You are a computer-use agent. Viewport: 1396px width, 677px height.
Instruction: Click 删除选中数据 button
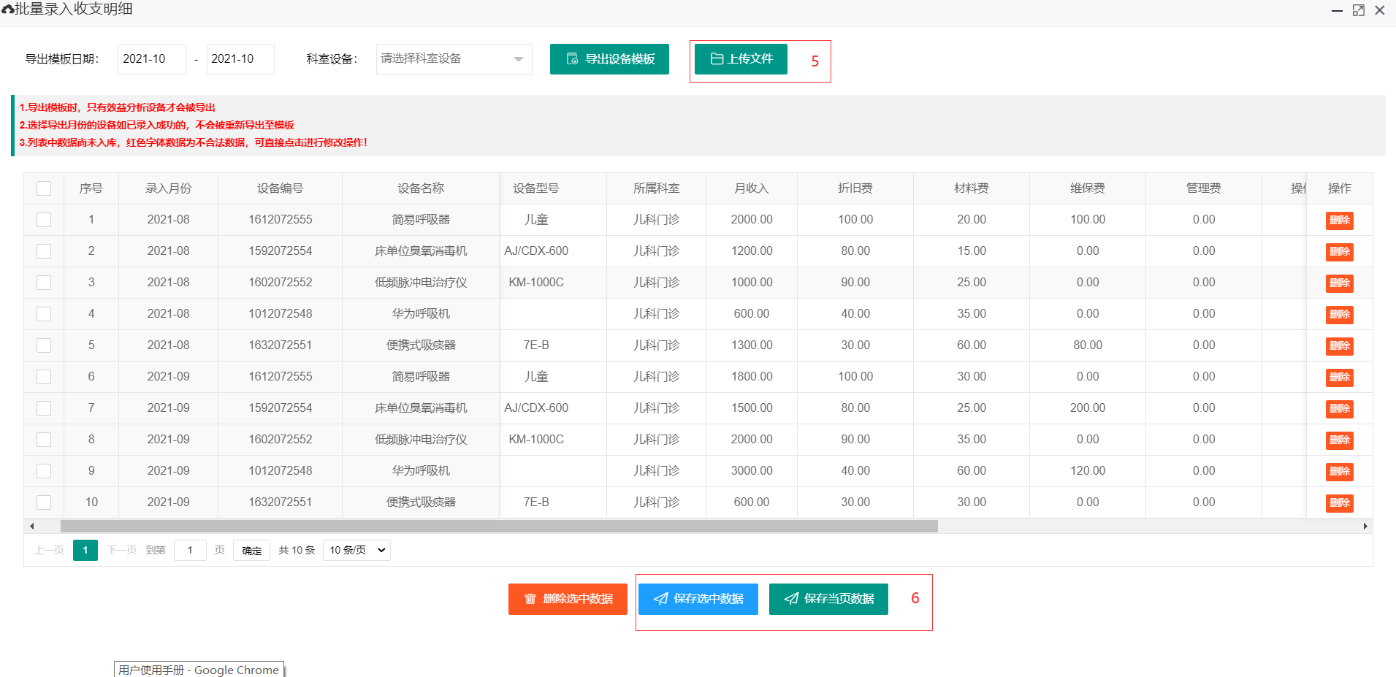568,599
